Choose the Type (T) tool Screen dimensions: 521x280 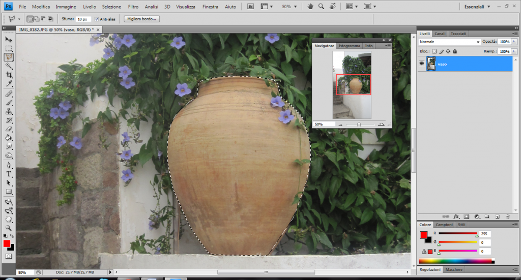click(x=9, y=174)
